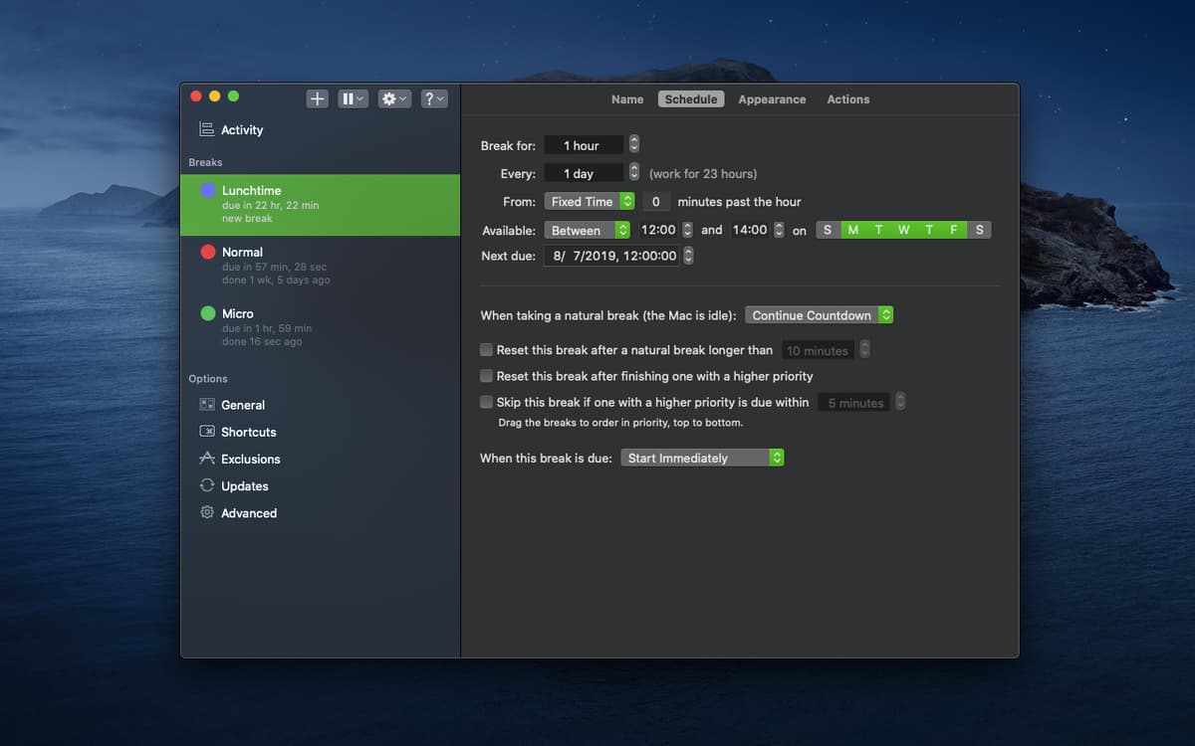Open General options in sidebar
Viewport: 1195px width, 746px height.
click(x=242, y=405)
